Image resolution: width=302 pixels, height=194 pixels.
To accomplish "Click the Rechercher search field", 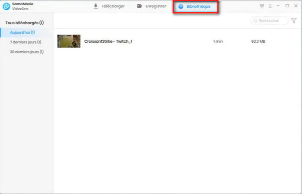I will 270,21.
